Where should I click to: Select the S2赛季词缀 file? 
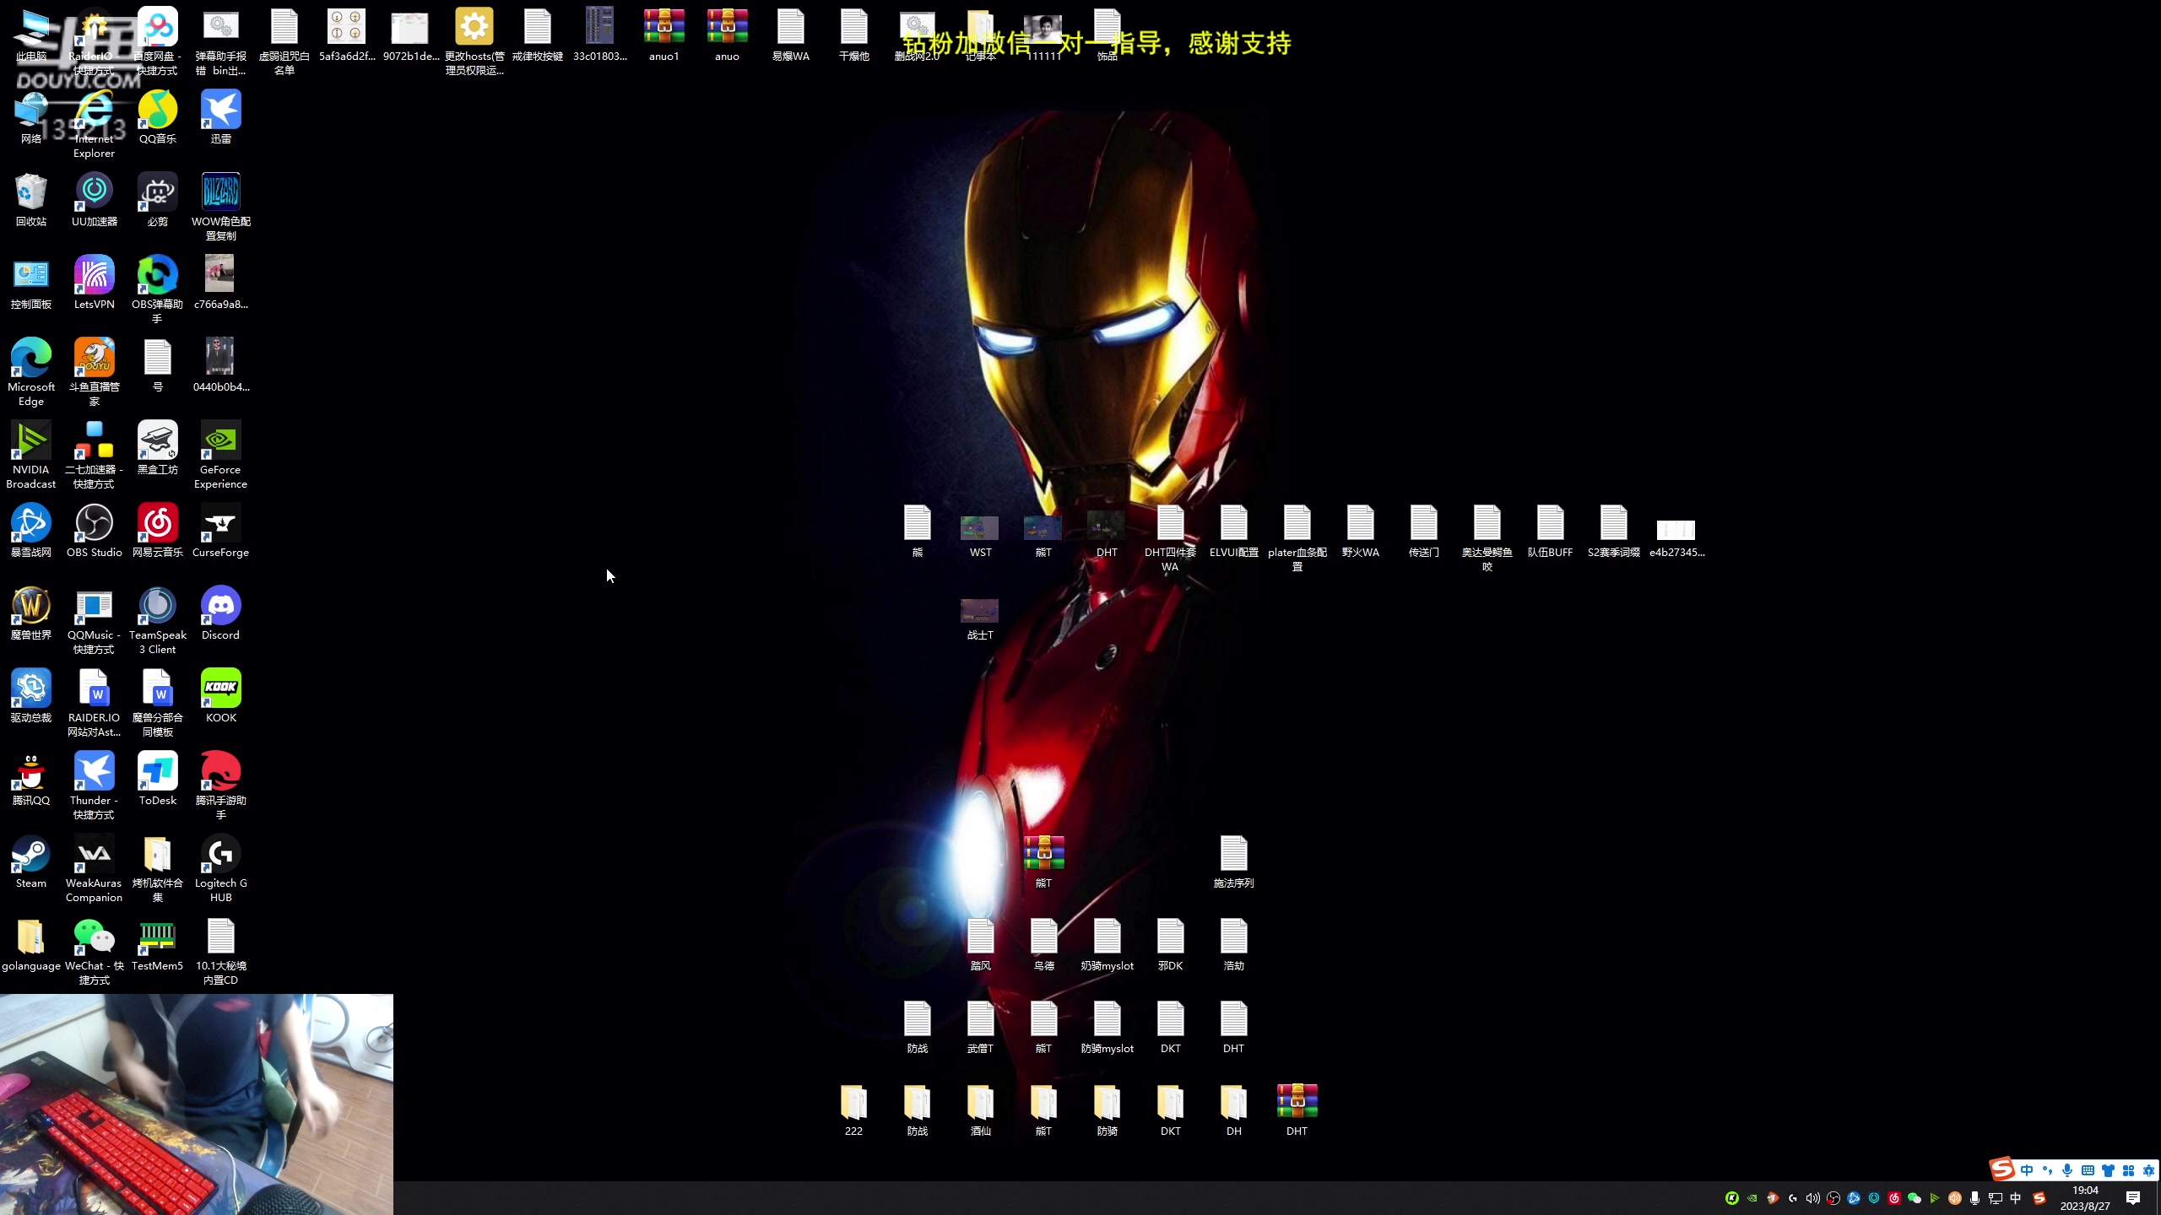click(x=1613, y=532)
